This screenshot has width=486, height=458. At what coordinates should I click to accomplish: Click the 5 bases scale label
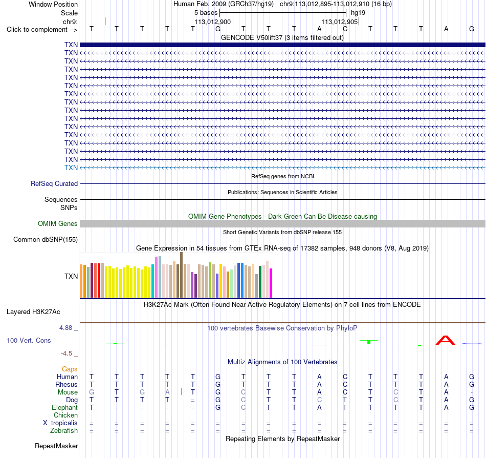click(206, 13)
